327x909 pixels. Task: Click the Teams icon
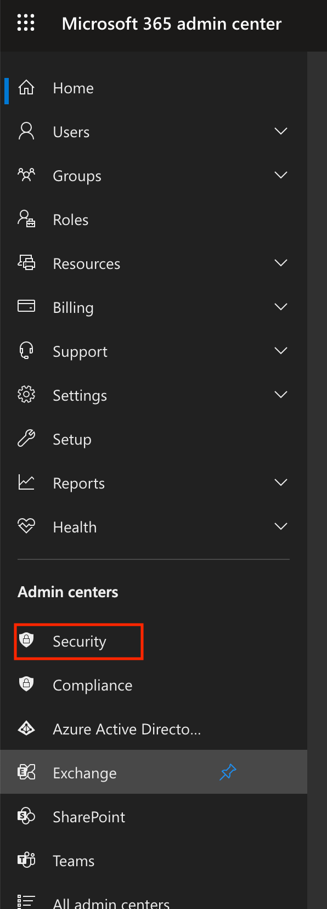coord(26,860)
